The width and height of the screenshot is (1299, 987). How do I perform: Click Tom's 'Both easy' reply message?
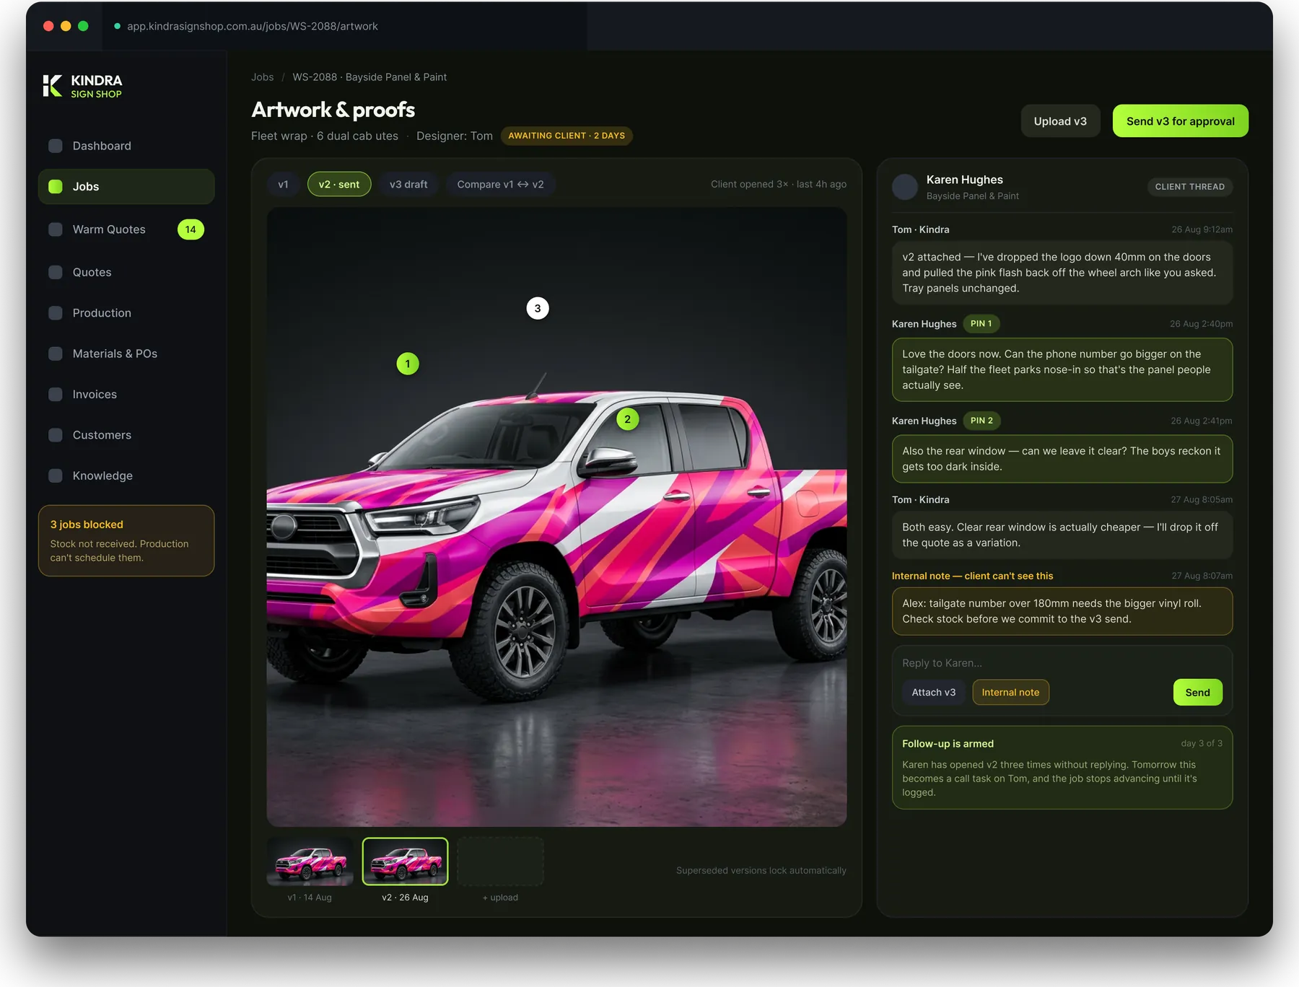click(1062, 535)
